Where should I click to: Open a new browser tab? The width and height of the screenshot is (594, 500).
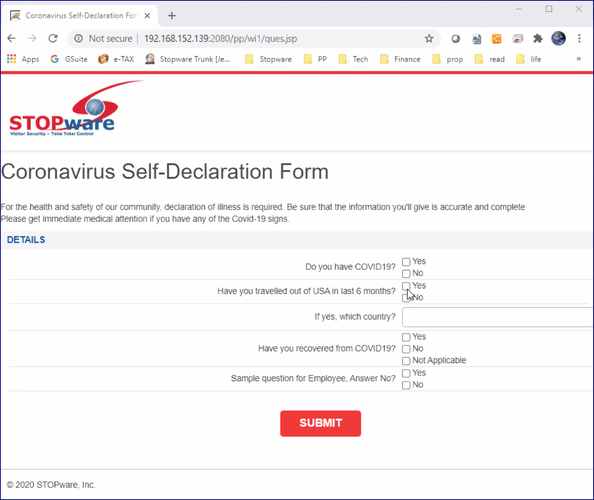click(172, 16)
